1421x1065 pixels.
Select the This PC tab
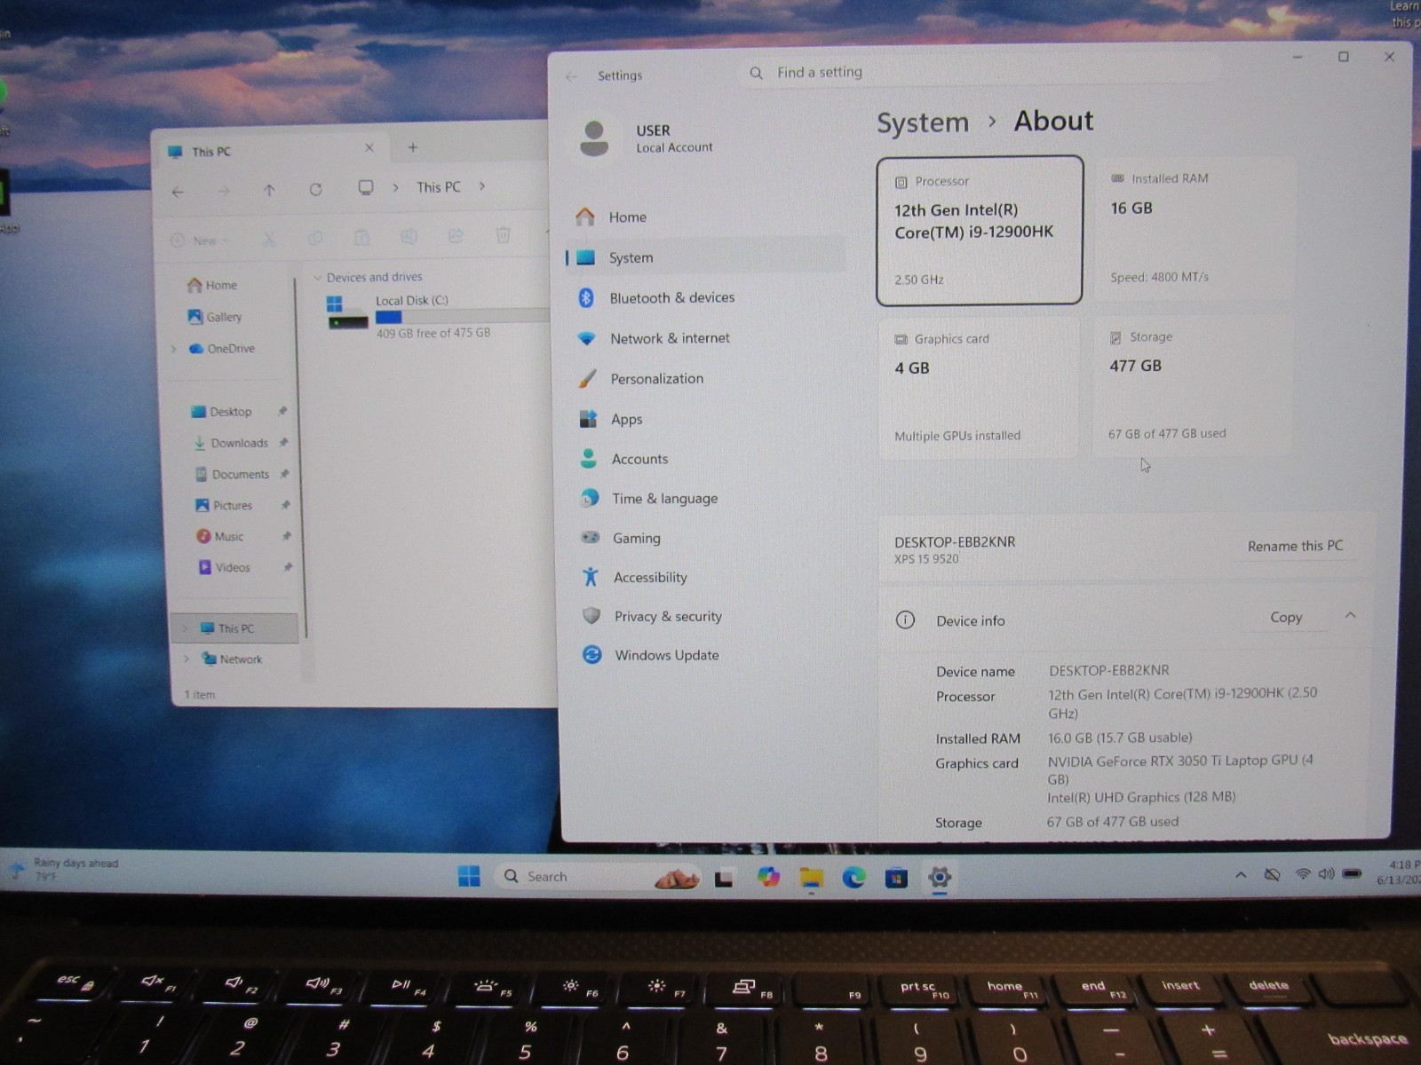272,150
